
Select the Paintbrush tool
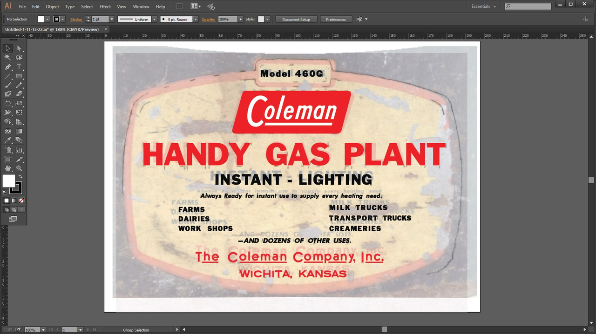8,85
